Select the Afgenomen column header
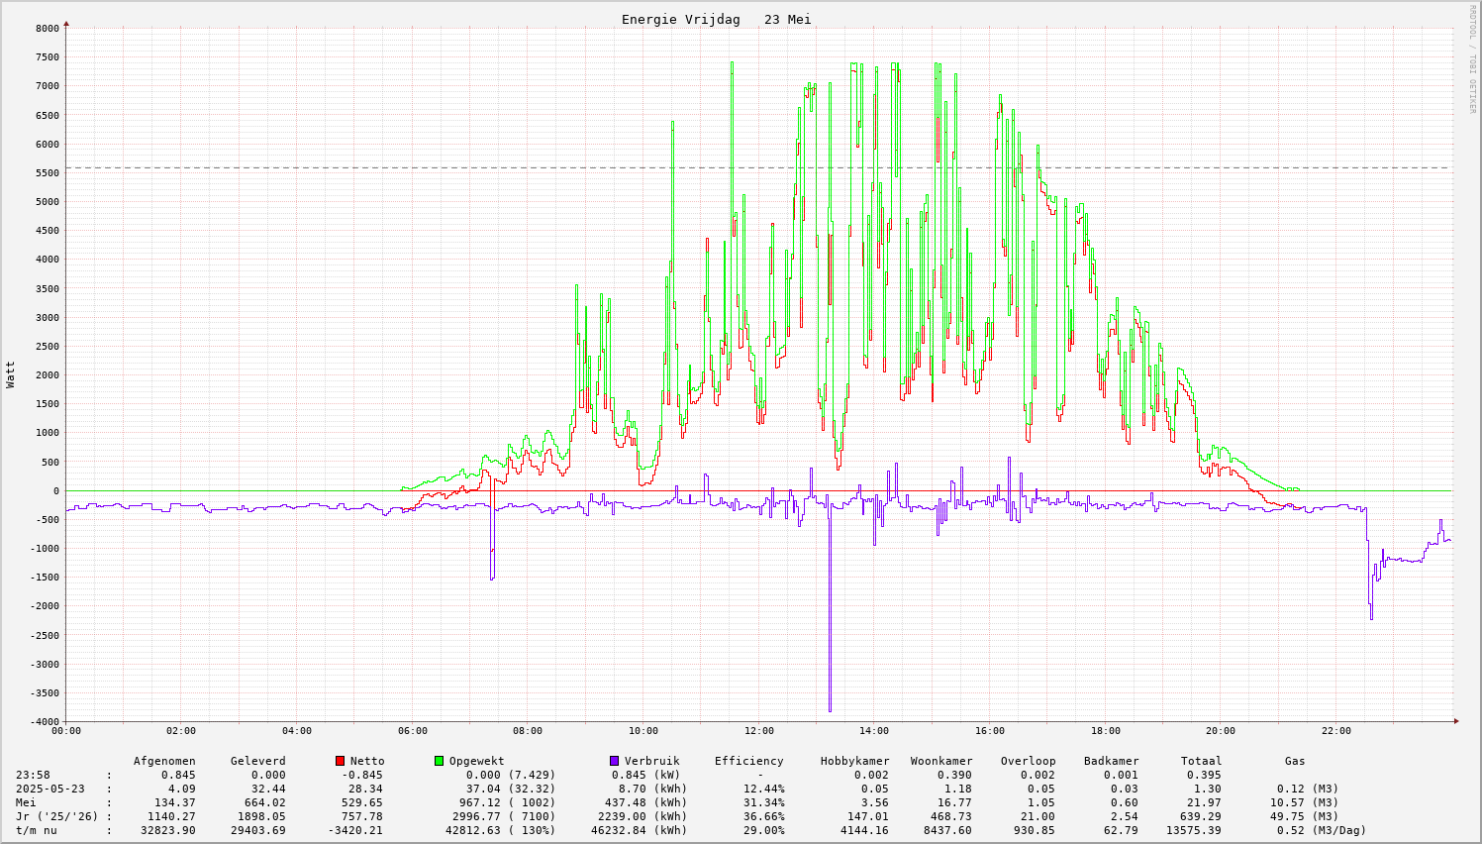The height and width of the screenshot is (844, 1482). (164, 761)
